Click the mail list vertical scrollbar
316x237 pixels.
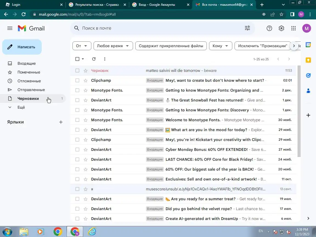pyautogui.click(x=299, y=111)
